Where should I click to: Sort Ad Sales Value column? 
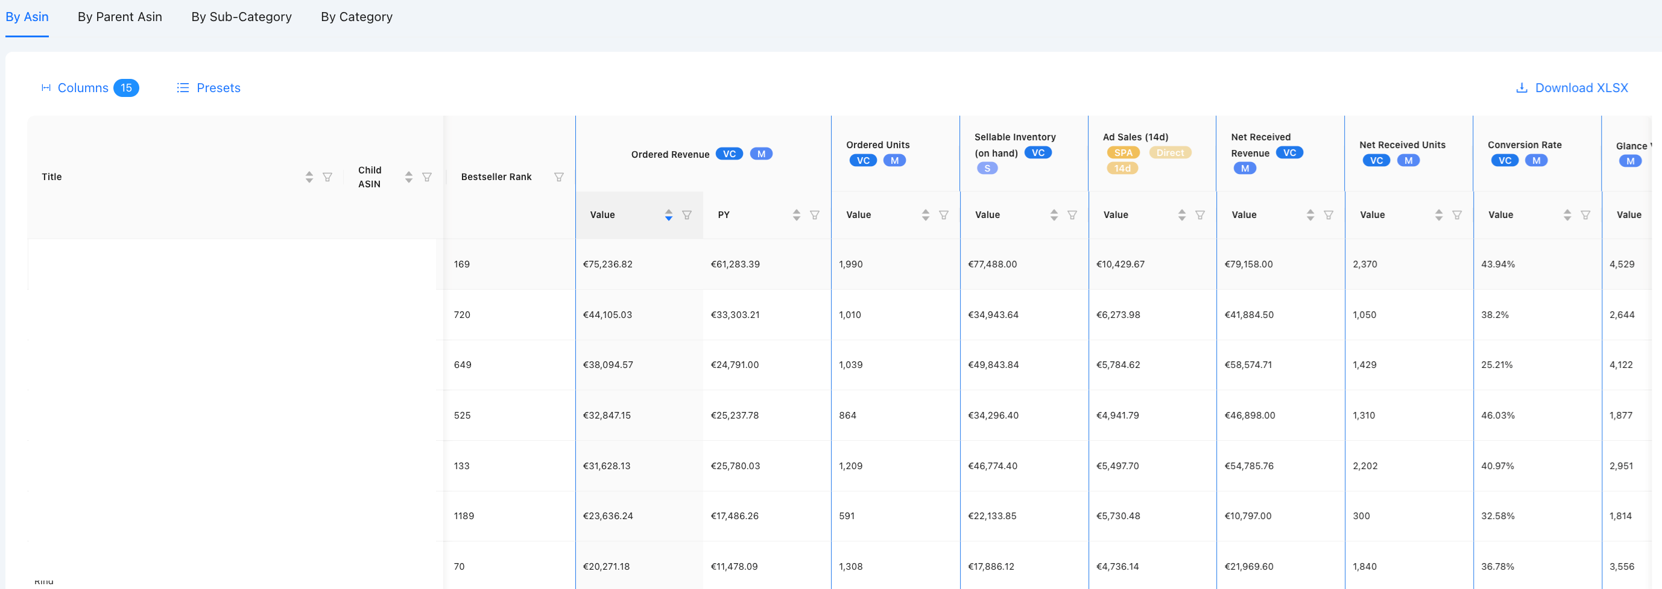(1181, 214)
